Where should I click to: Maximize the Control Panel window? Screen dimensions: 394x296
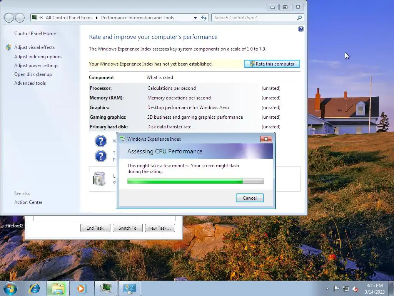pyautogui.click(x=285, y=7)
